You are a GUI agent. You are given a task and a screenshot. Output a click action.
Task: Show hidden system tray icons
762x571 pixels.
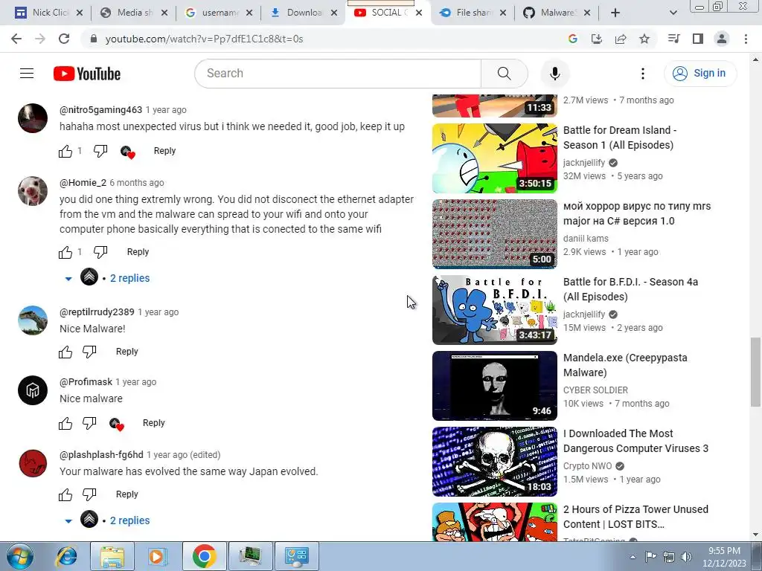pos(633,557)
